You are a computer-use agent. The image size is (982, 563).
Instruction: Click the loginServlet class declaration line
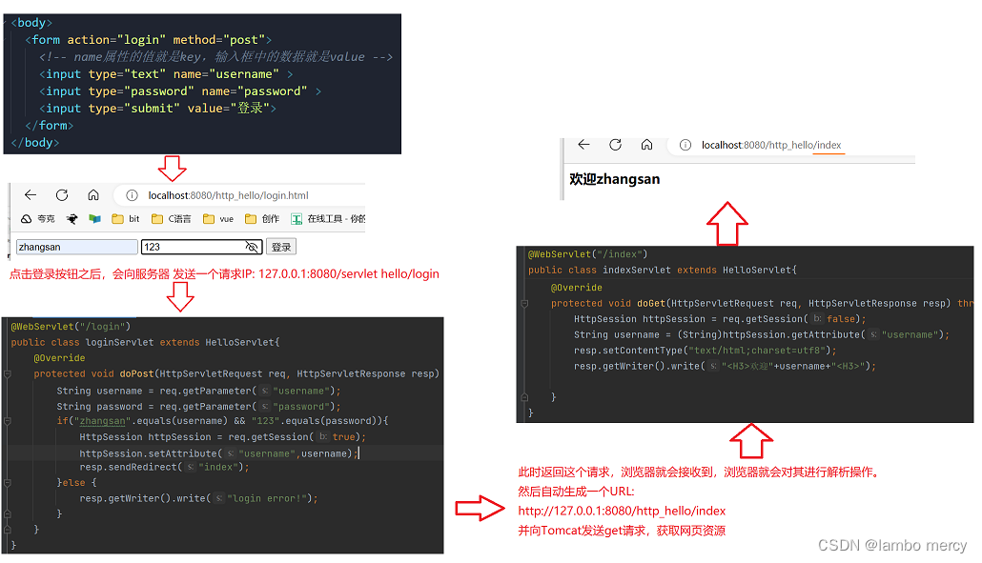145,342
